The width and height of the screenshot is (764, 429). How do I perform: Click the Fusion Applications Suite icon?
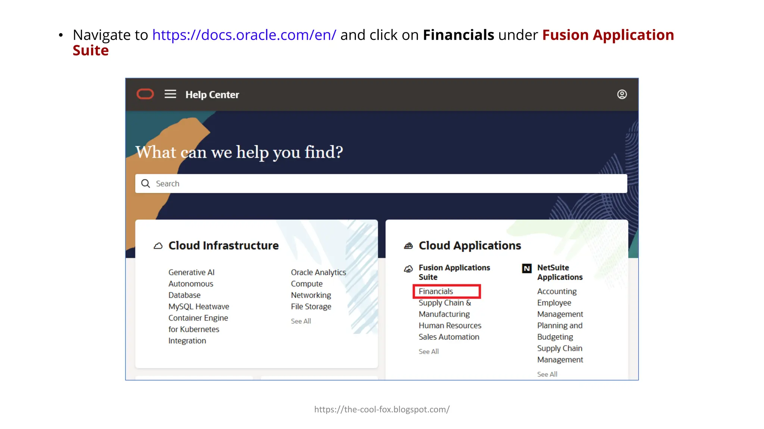coord(408,269)
